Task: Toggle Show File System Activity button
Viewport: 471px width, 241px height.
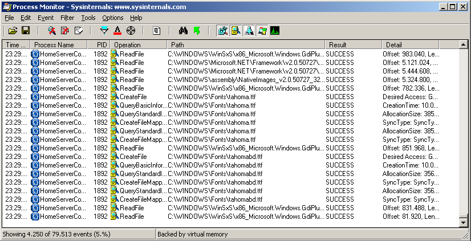Action: click(x=235, y=30)
